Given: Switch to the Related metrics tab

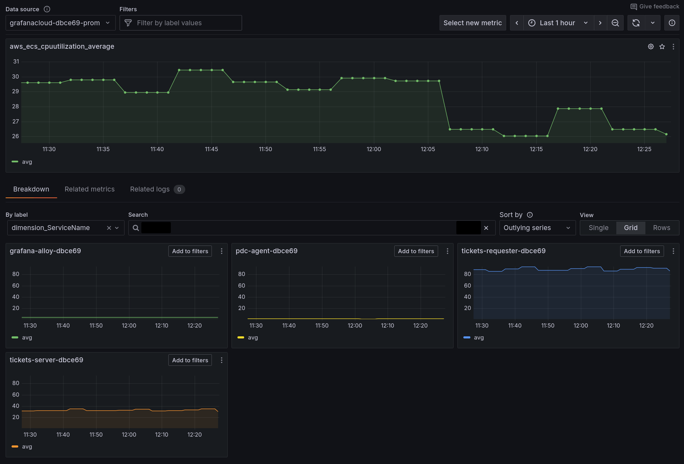Looking at the screenshot, I should (89, 189).
